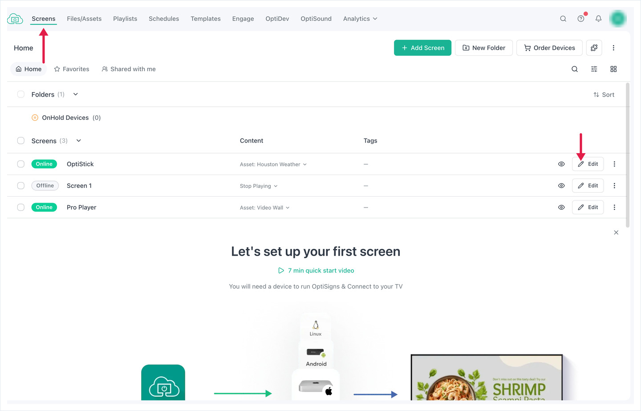
Task: Collapse the Folders section chevron
Action: [76, 94]
